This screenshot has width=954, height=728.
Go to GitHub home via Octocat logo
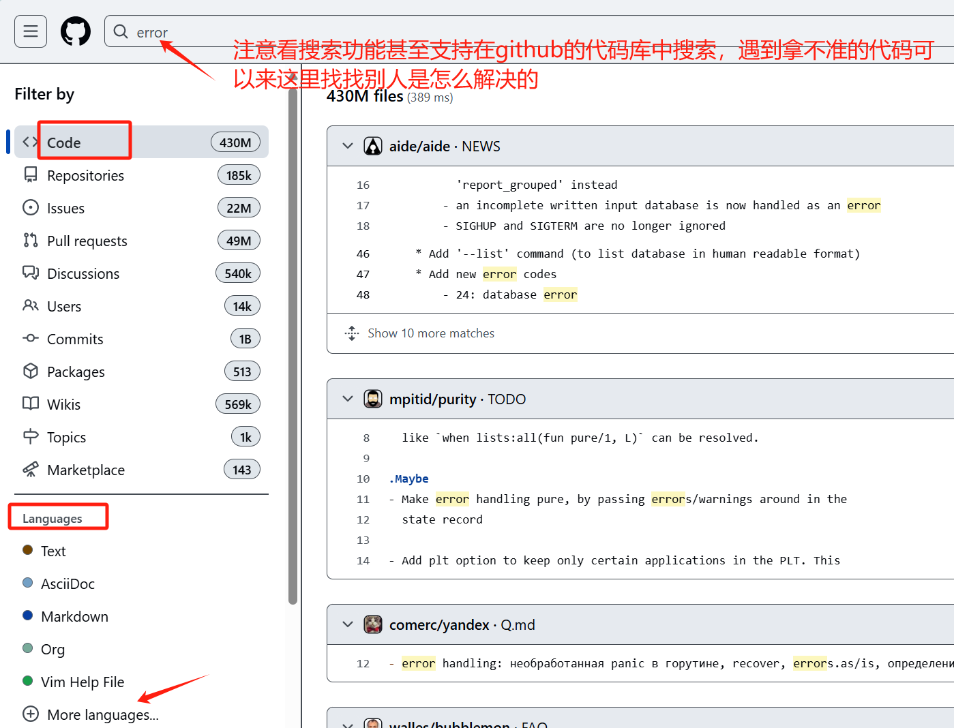click(76, 31)
